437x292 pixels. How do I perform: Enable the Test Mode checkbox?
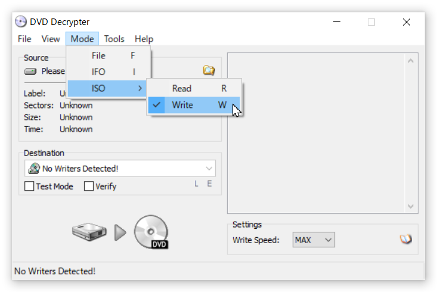[29, 186]
